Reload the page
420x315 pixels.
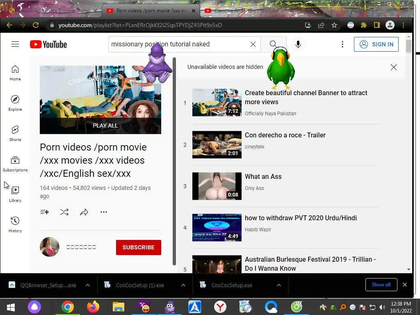36,25
